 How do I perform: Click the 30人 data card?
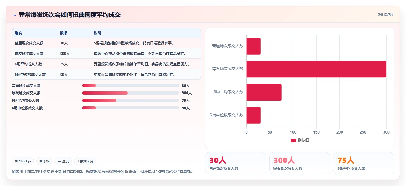click(x=235, y=163)
